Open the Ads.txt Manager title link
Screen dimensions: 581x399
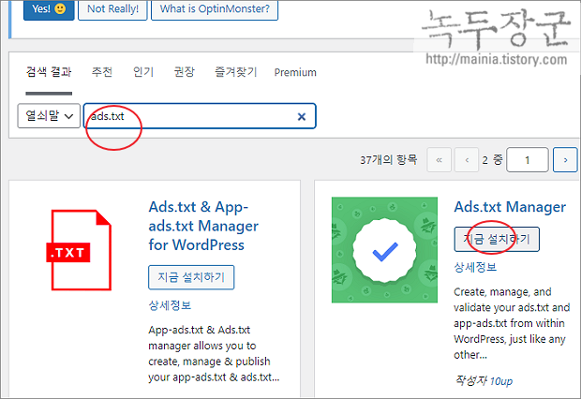click(510, 207)
